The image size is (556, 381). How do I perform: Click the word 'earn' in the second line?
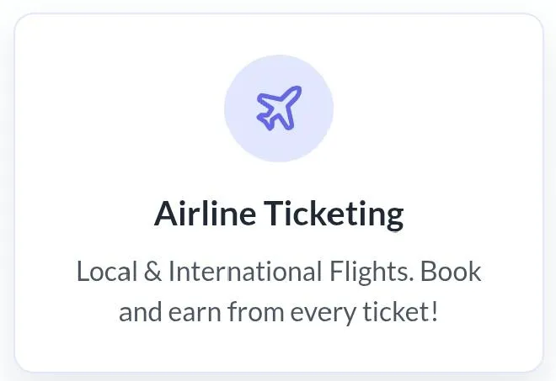coord(195,313)
